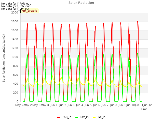
Task: Click the 'No data for f_LW_out' message
Action: coord(15,9)
